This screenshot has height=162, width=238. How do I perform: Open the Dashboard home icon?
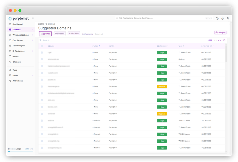pyautogui.click(x=10, y=24)
